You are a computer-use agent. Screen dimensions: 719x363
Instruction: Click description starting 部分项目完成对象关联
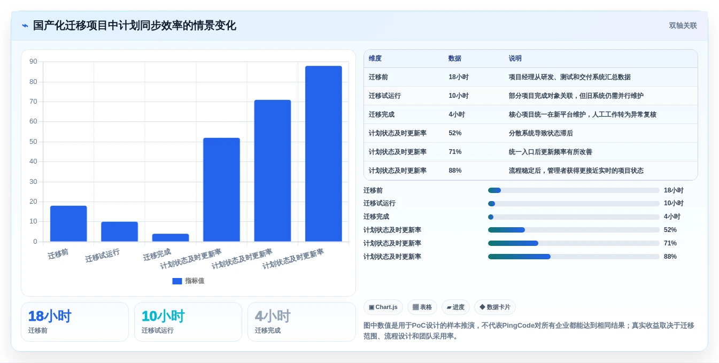(x=576, y=96)
